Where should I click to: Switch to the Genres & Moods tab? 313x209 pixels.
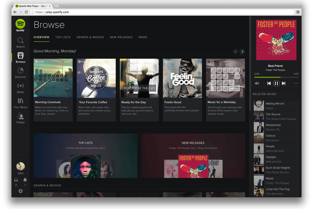tap(90, 37)
